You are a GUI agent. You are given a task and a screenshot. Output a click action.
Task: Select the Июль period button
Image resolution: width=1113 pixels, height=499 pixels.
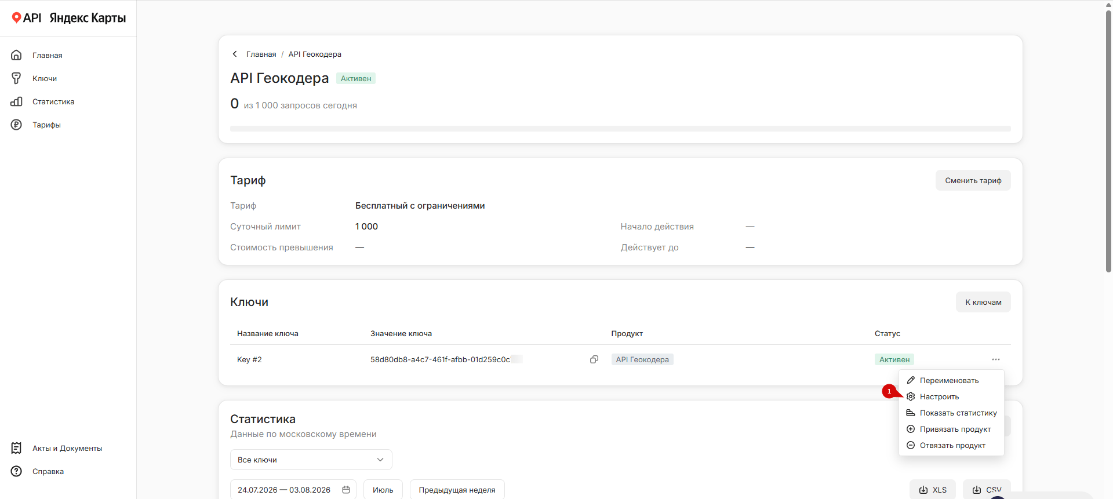click(383, 490)
